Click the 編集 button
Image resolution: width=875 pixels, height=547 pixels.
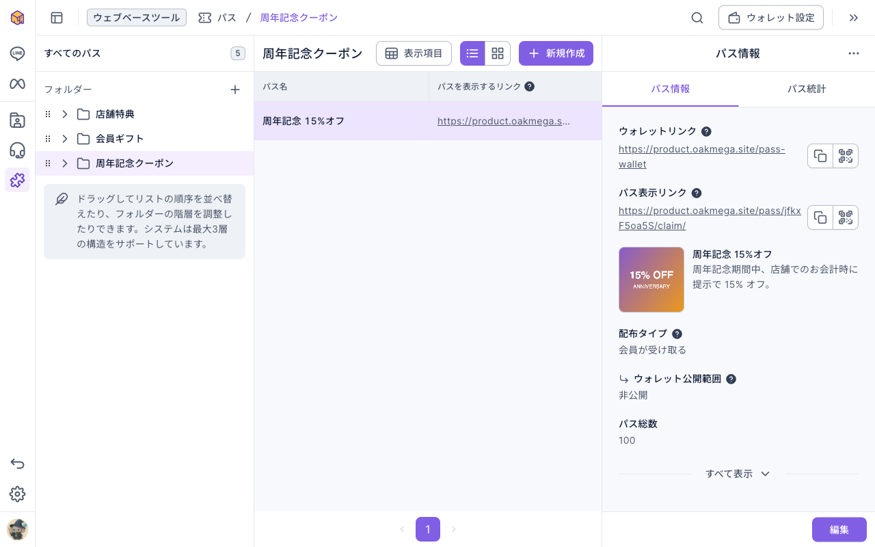(x=839, y=530)
